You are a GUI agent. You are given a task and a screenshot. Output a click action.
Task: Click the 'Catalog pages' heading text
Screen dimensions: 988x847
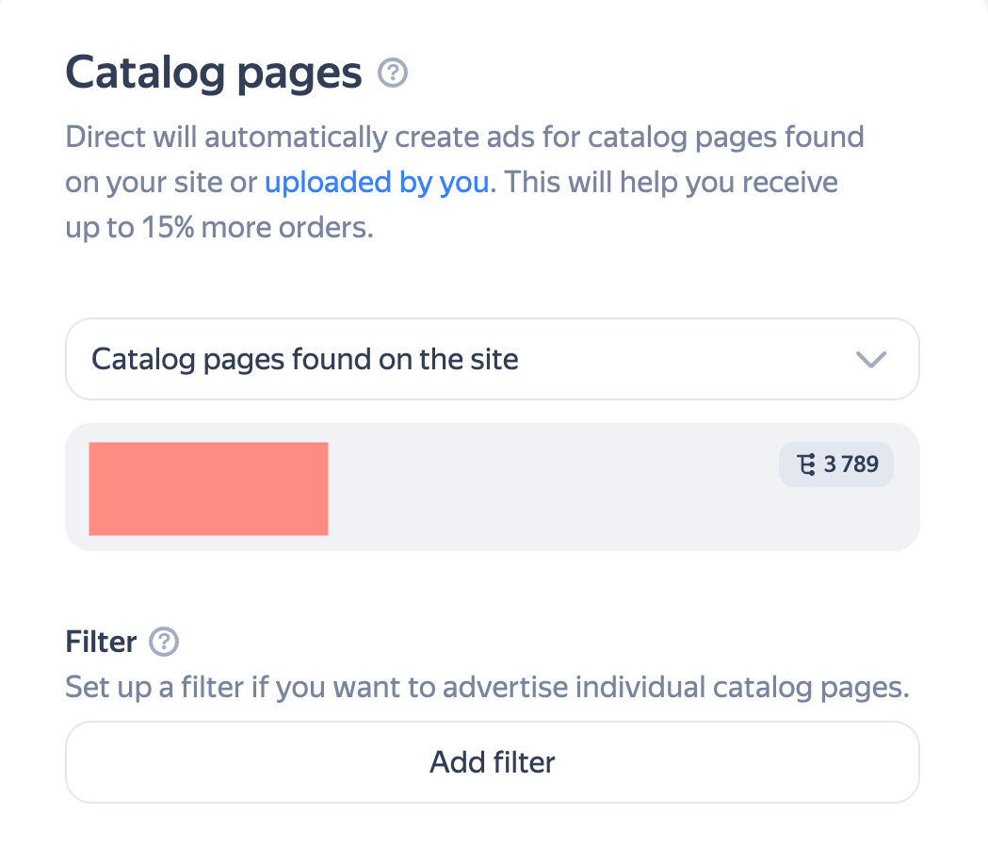(x=214, y=73)
